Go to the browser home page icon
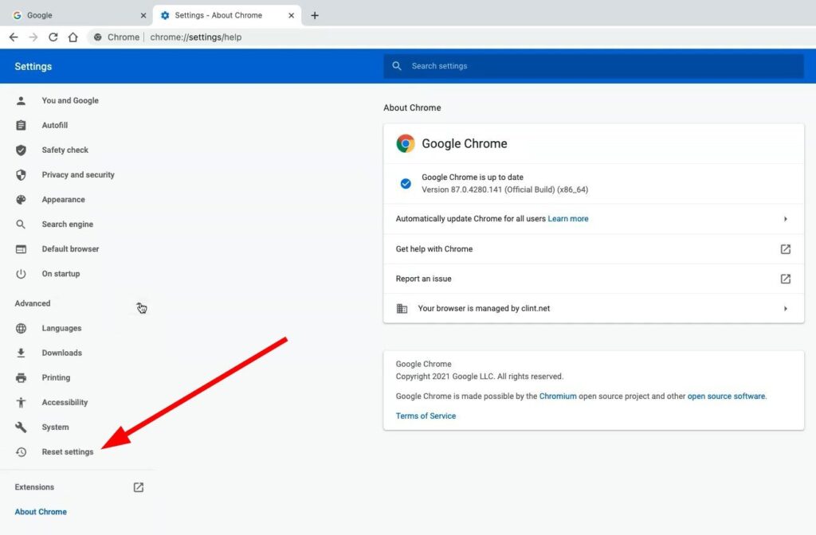The image size is (816, 535). tap(73, 37)
